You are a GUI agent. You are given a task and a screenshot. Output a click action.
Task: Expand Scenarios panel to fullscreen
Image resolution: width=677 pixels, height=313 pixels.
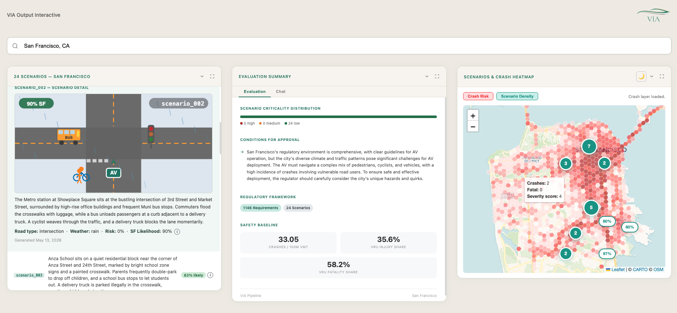(x=212, y=77)
